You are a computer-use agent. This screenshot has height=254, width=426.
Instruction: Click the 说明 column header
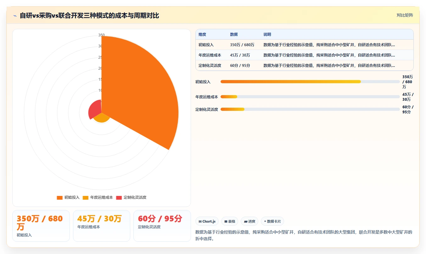point(267,35)
